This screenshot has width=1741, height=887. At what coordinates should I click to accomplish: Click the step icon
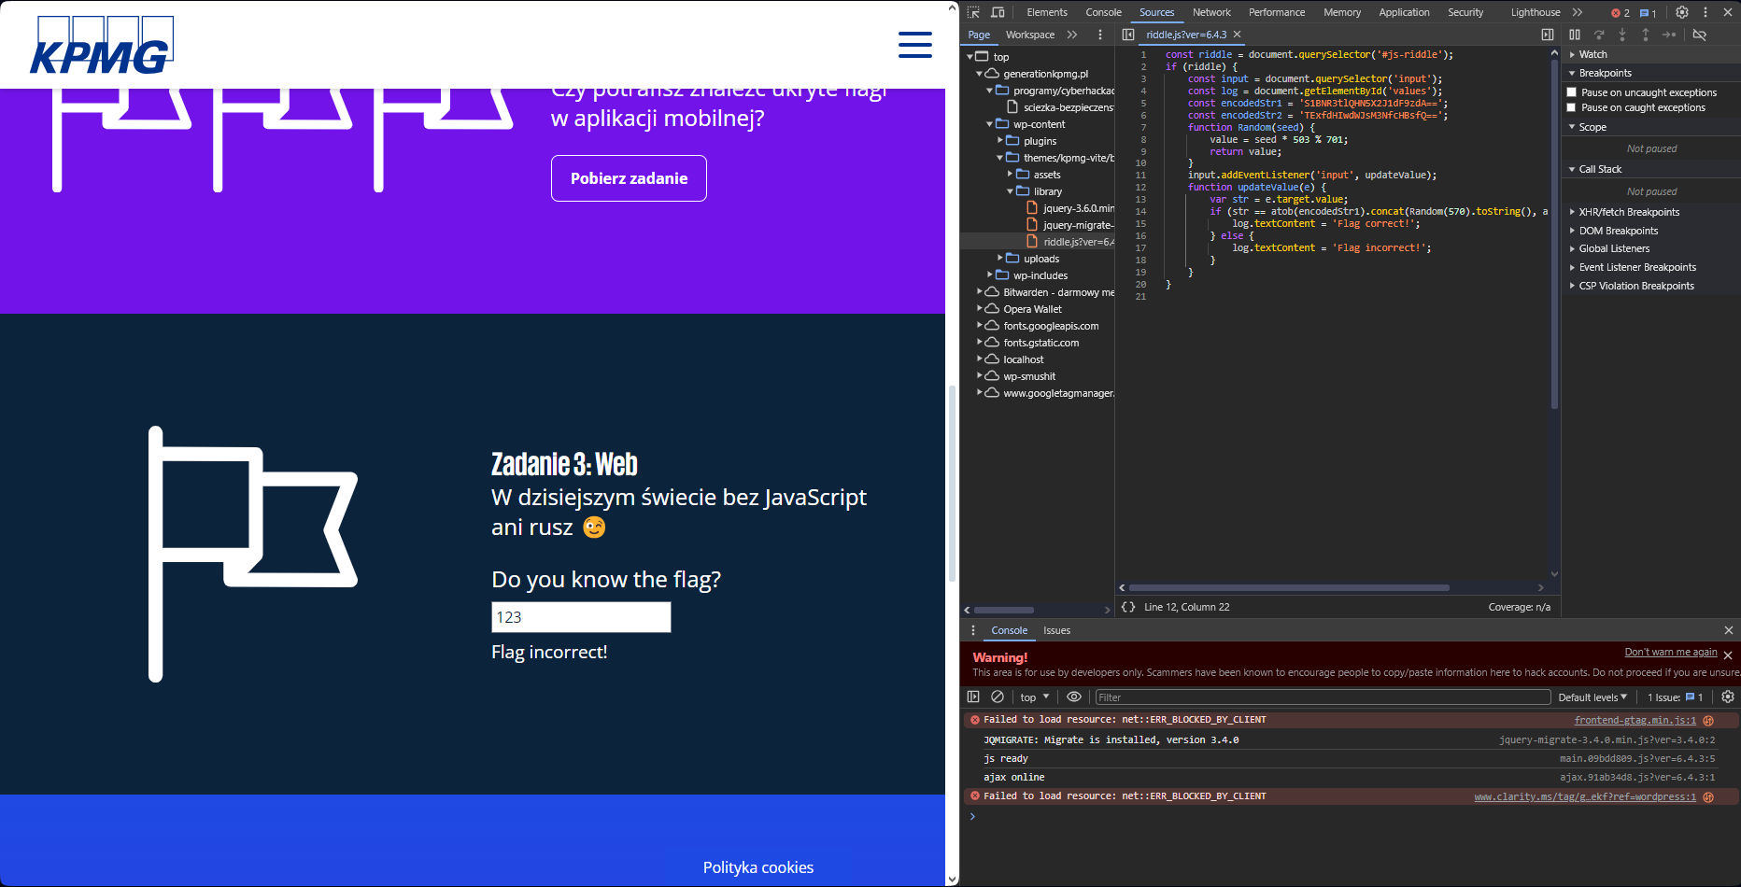1669,35
